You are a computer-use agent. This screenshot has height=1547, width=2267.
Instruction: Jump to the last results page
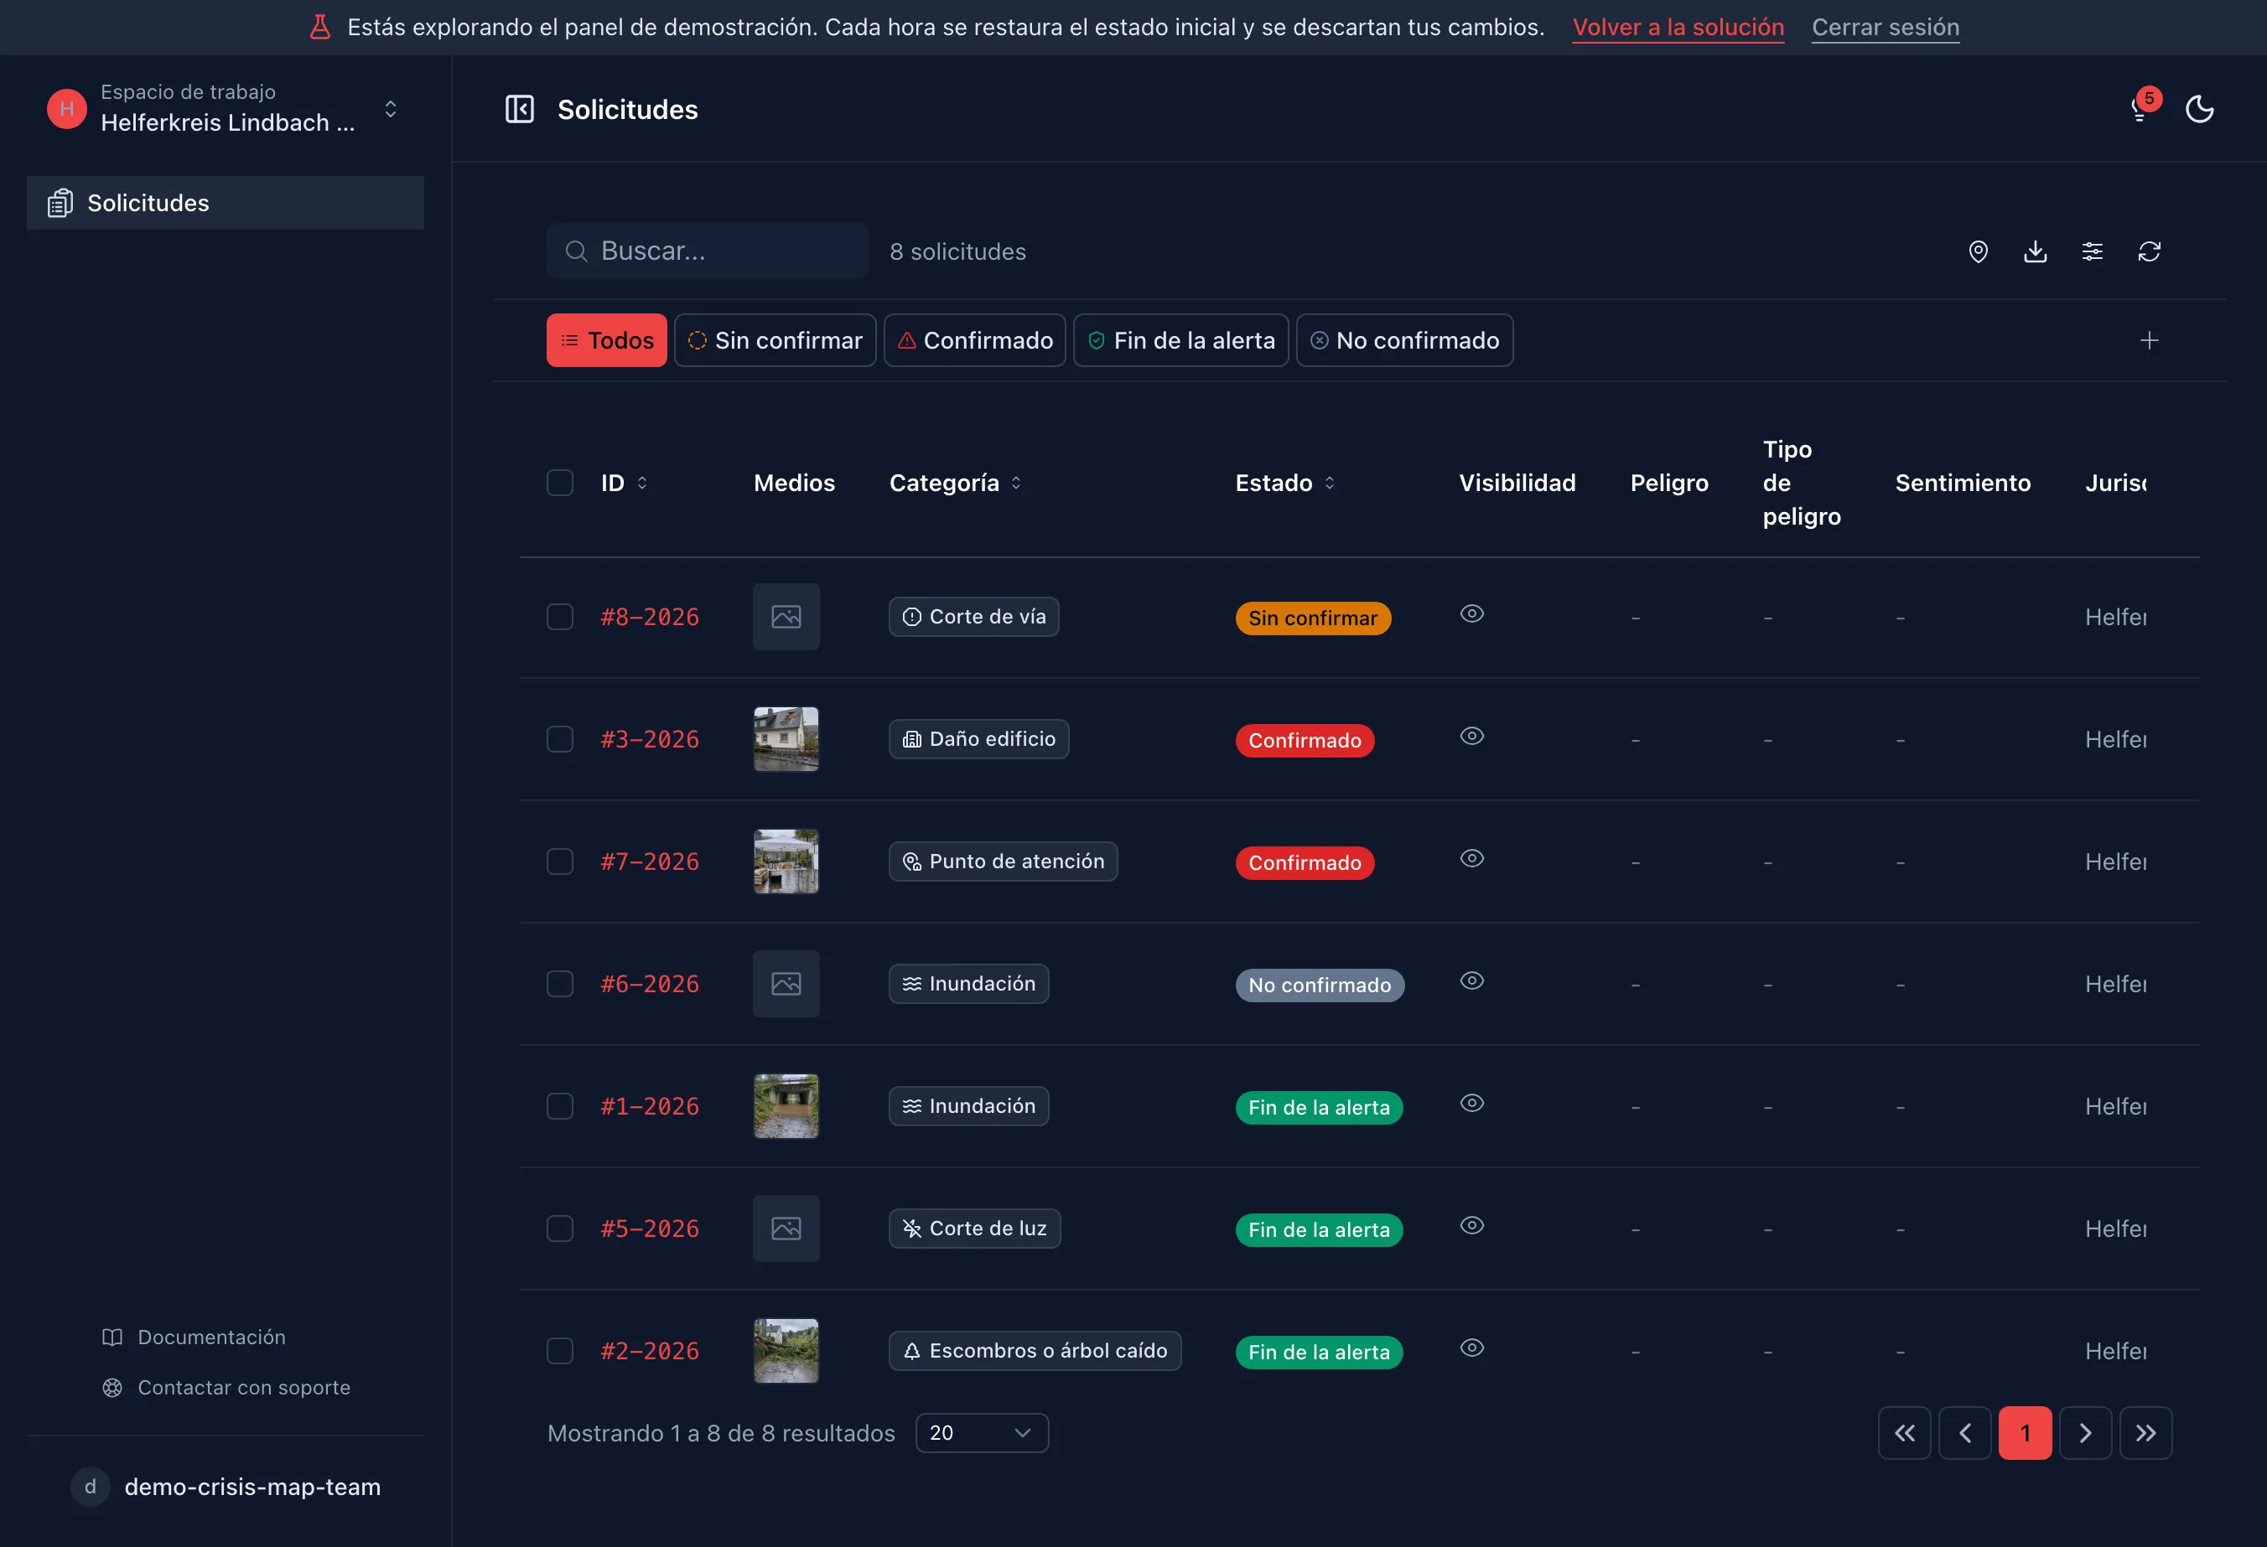pyautogui.click(x=2145, y=1432)
